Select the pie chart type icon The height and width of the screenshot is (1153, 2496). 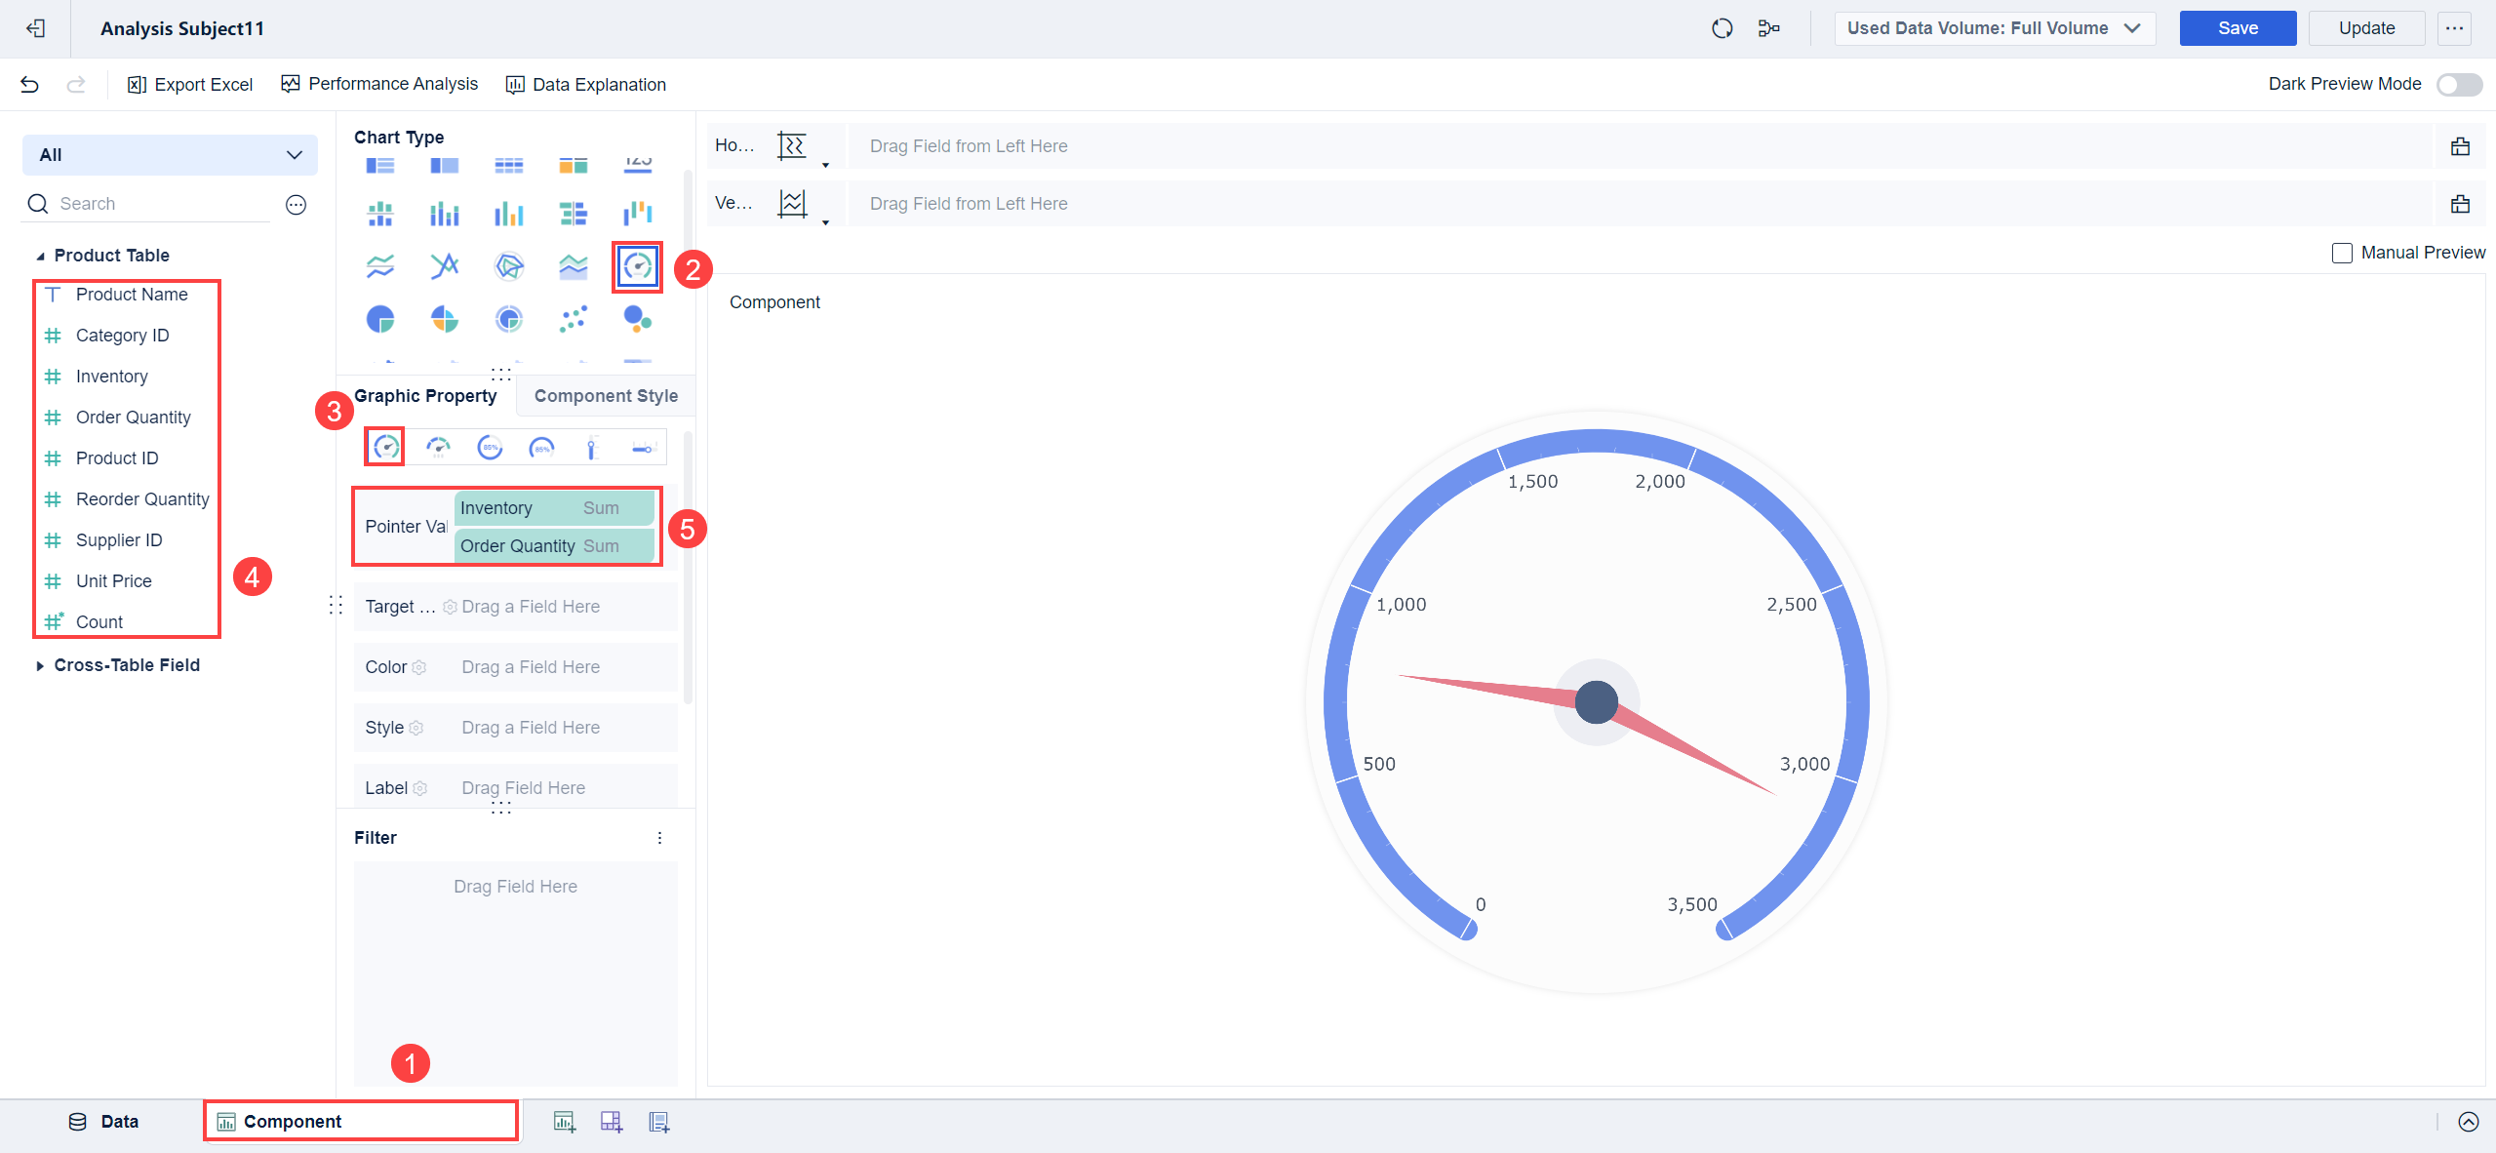[x=380, y=318]
